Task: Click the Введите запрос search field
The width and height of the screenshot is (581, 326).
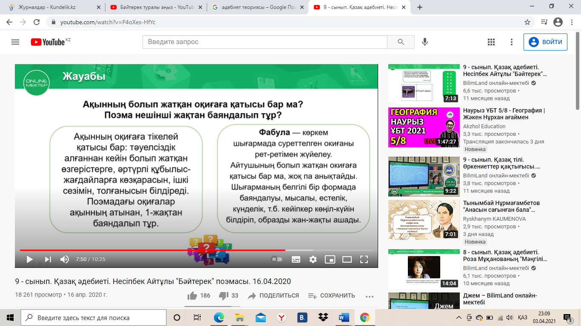Action: tap(265, 42)
